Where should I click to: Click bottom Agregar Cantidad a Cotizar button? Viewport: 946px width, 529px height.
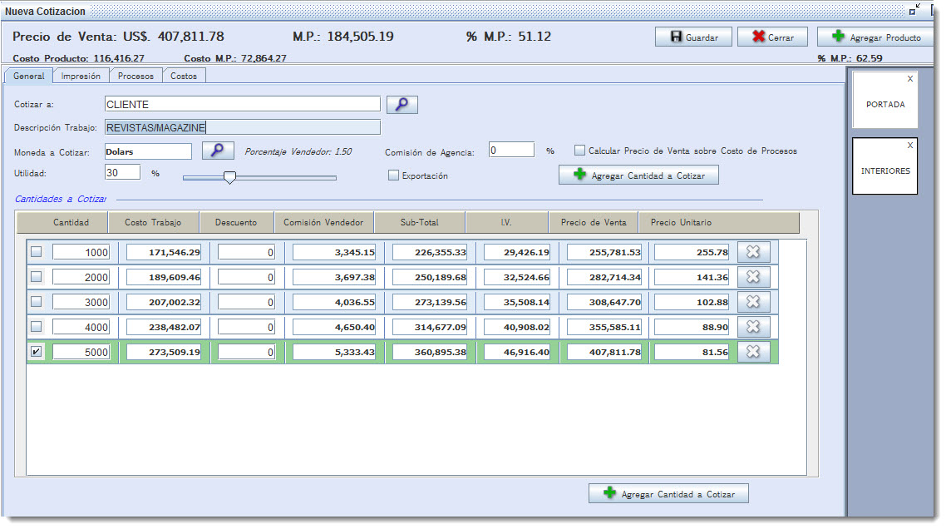668,493
